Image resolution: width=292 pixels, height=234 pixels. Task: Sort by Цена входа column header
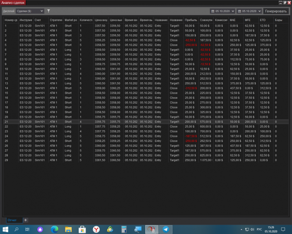[x=101, y=20]
